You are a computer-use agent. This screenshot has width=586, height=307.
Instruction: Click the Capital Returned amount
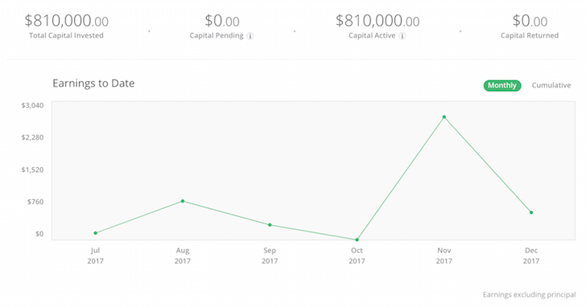(x=530, y=21)
